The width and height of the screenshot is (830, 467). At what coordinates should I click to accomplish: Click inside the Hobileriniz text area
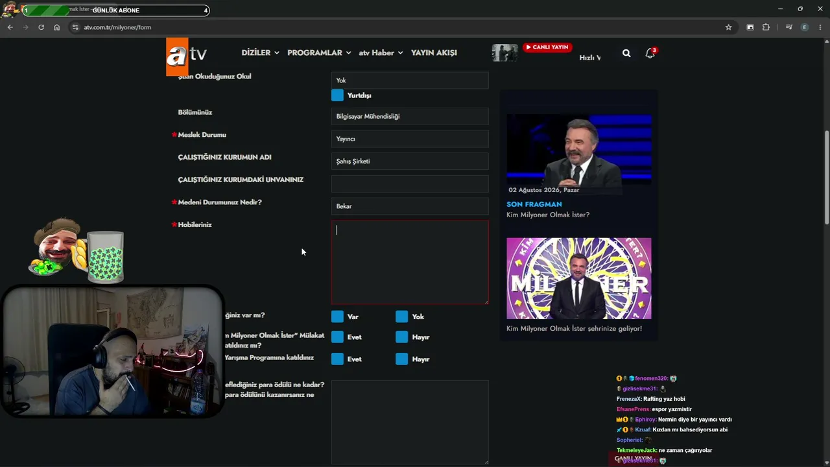coord(410,262)
